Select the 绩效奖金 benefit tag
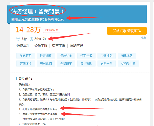 pyautogui.click(x=66, y=56)
